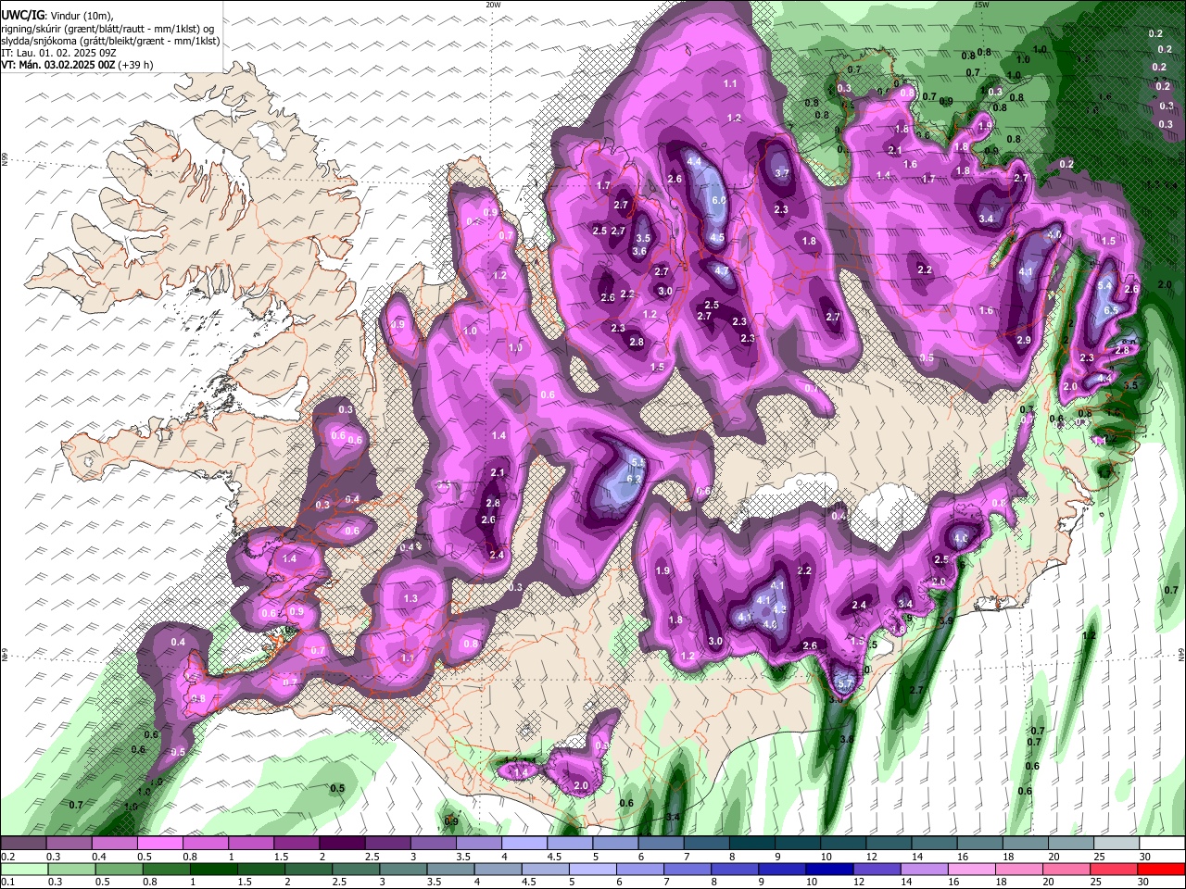Click the bright magenta swatch in the upper snow legend
Image resolution: width=1186 pixels, height=889 pixels.
click(x=160, y=843)
